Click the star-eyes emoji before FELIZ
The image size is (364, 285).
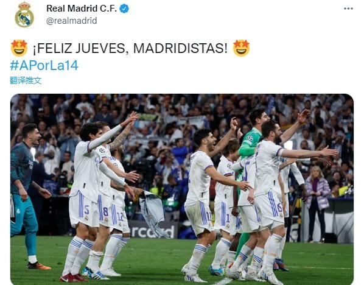tap(19, 48)
